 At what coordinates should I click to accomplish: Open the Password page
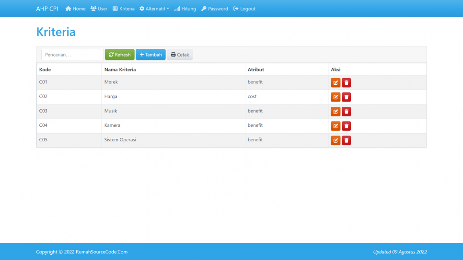[214, 9]
